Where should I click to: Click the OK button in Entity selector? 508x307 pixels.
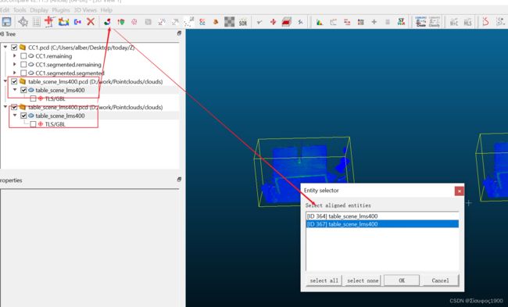(x=402, y=280)
